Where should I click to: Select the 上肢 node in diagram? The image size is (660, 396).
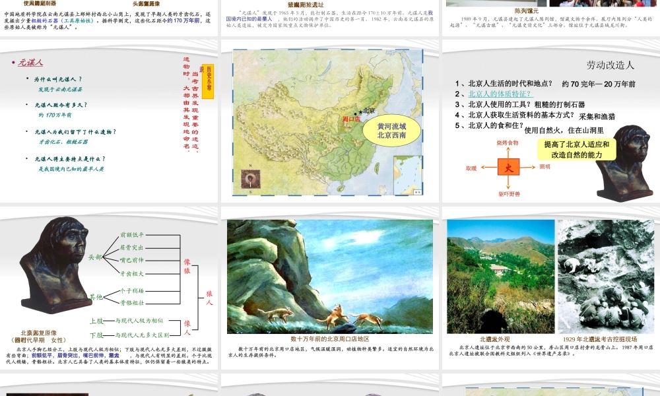[x=96, y=321]
